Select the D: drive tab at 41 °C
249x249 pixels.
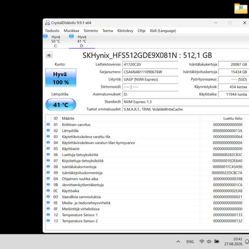(x=82, y=41)
